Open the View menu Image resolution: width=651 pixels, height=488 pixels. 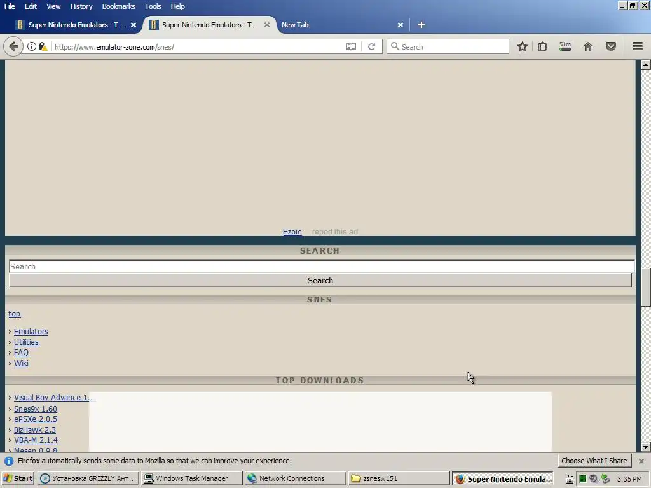click(x=53, y=6)
